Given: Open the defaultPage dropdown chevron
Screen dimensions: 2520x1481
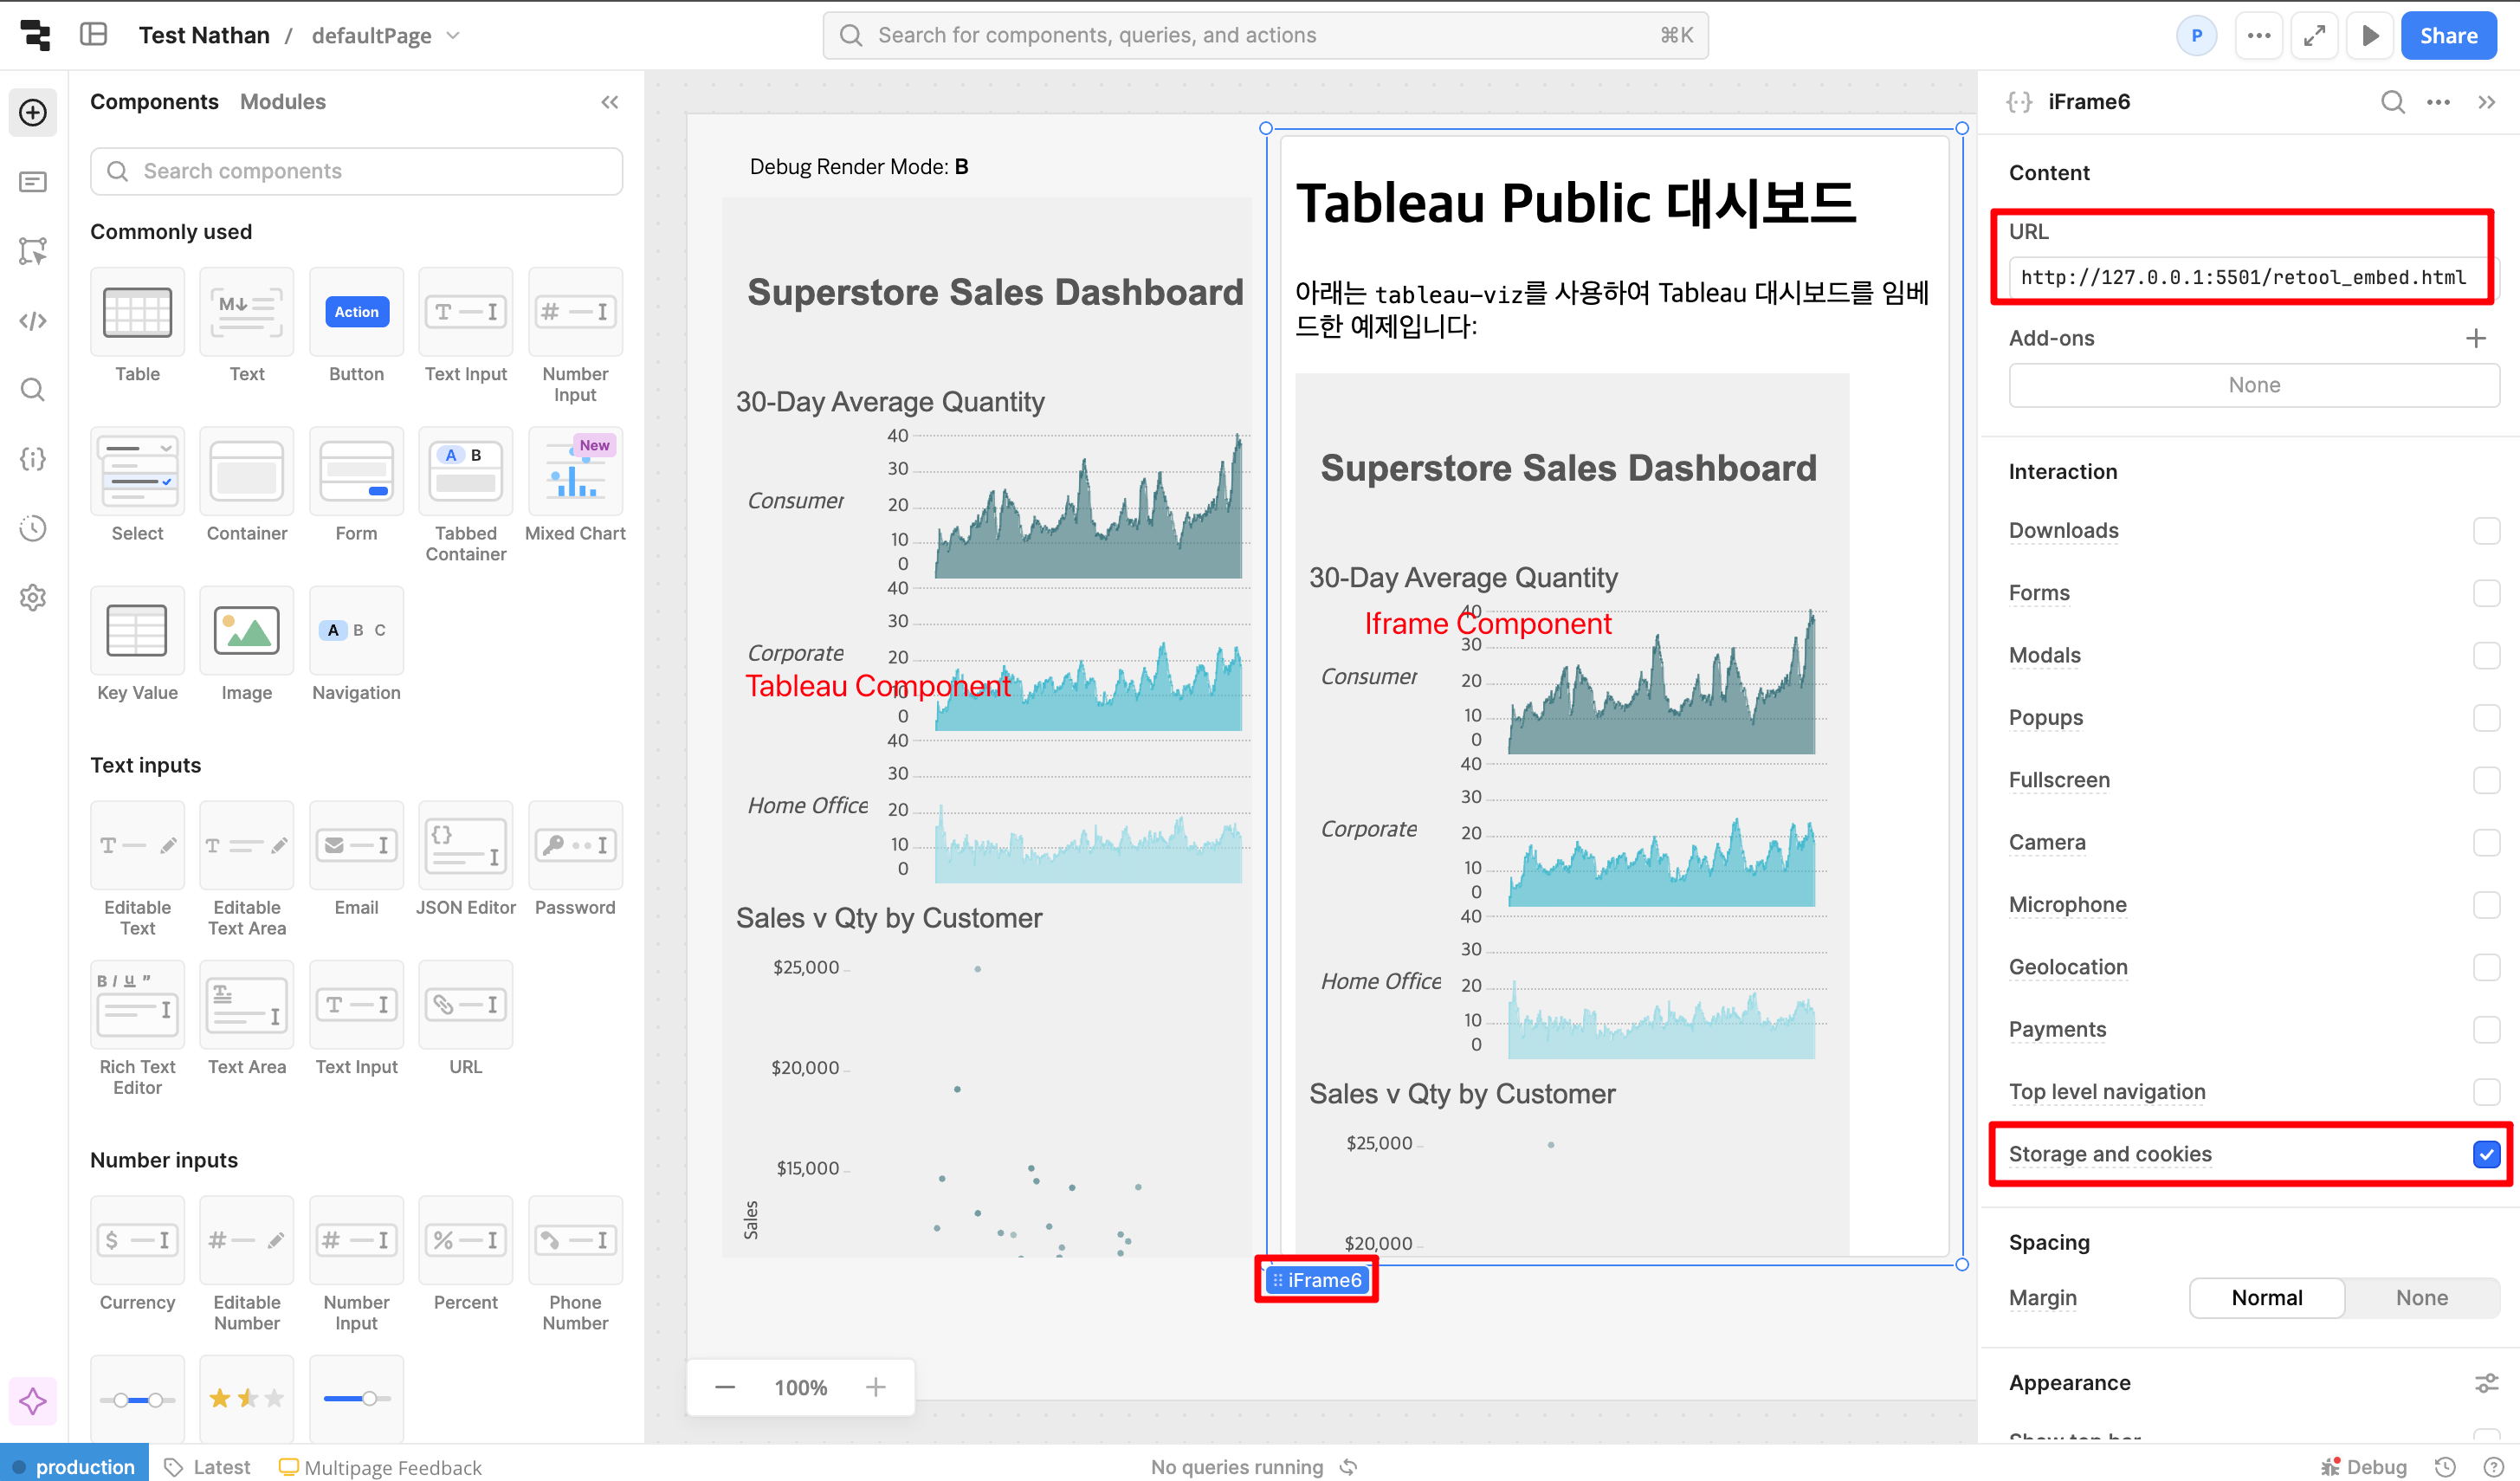Looking at the screenshot, I should click(x=453, y=36).
